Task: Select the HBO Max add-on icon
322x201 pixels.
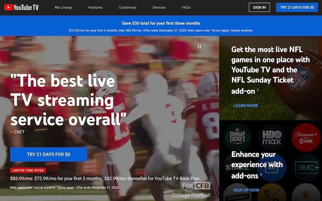Action: pos(271,137)
